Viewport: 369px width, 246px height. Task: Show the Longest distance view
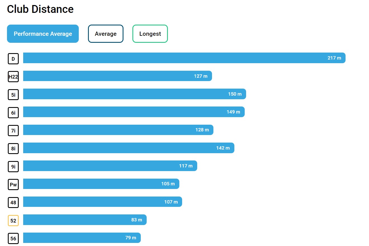point(150,34)
